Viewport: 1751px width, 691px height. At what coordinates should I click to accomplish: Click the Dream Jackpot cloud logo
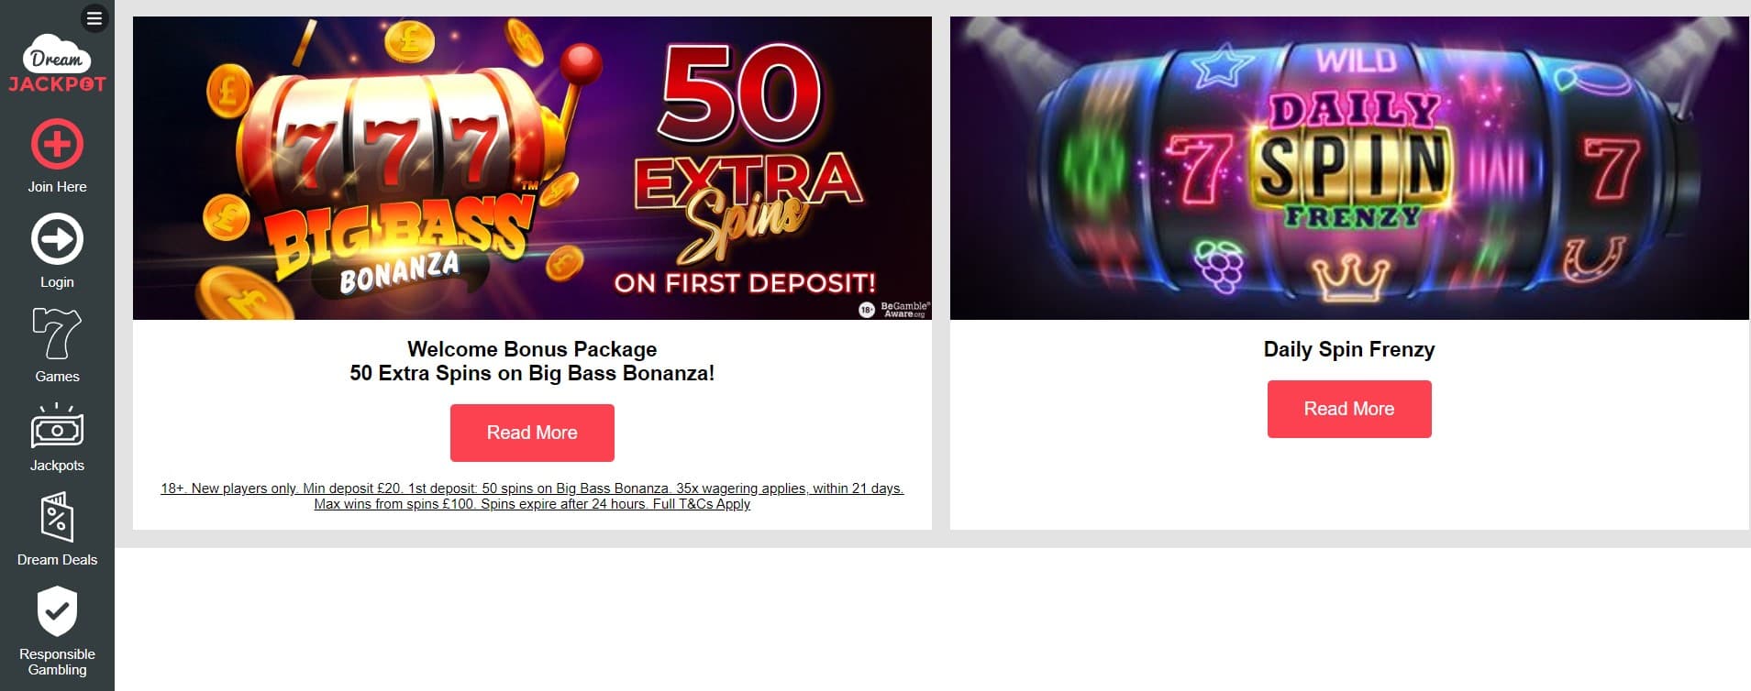point(57,63)
